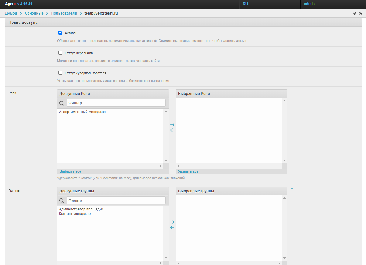
Task: Click the magnifier icon in available roles filter
Action: 61,103
